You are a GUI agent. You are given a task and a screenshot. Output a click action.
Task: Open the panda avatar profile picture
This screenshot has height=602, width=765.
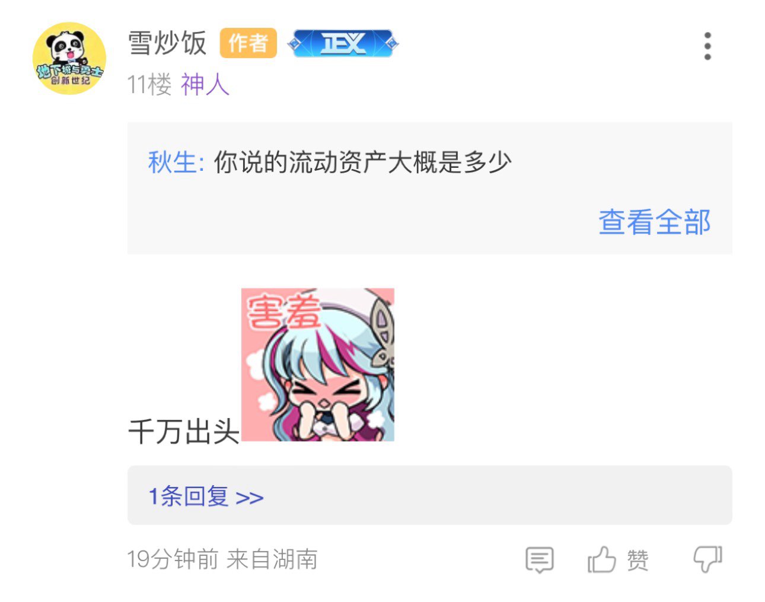point(69,58)
